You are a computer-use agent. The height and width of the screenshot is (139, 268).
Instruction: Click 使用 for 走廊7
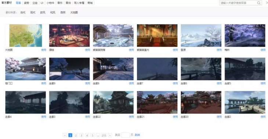tap(175, 83)
